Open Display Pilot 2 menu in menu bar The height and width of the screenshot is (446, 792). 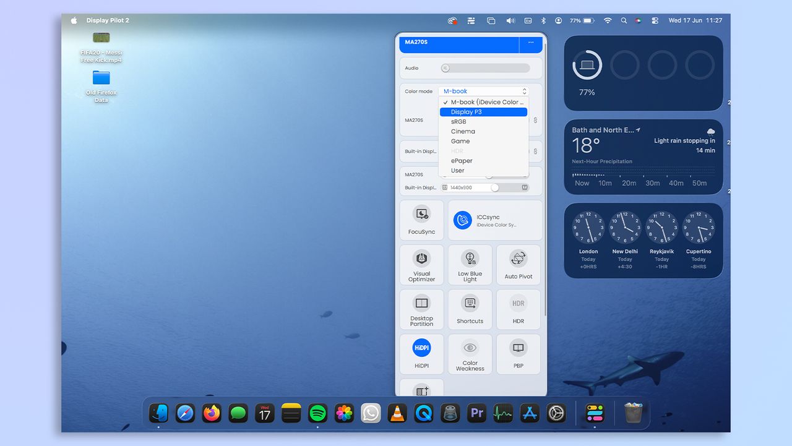(x=108, y=20)
